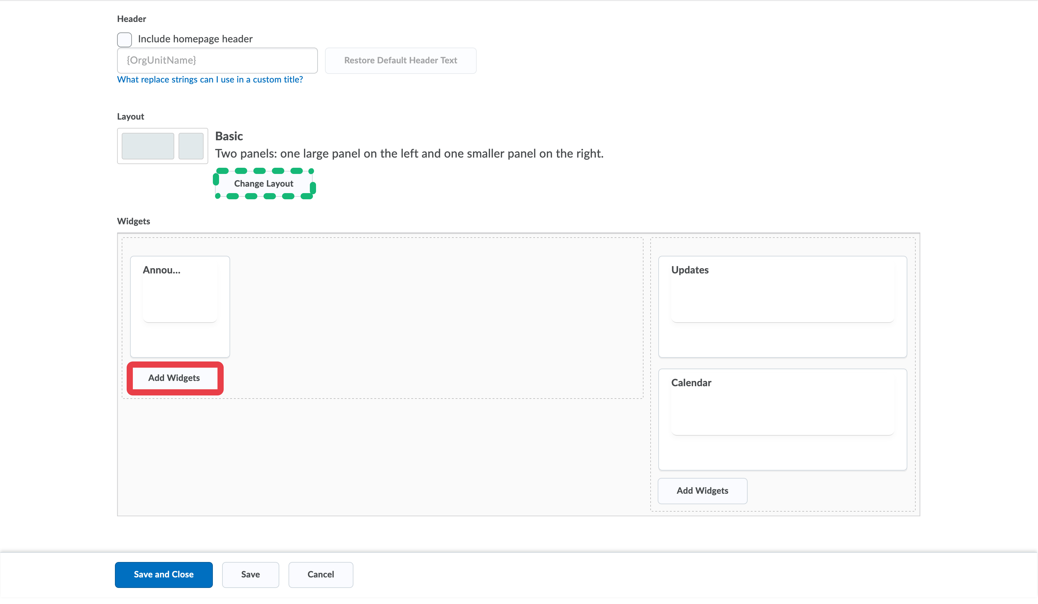Click blank preview area inside Calendar widget

tap(782, 414)
